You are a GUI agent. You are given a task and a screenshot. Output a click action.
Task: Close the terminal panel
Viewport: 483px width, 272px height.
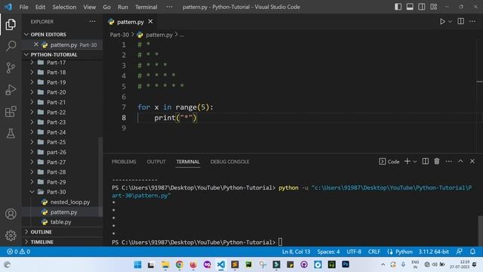click(x=472, y=161)
